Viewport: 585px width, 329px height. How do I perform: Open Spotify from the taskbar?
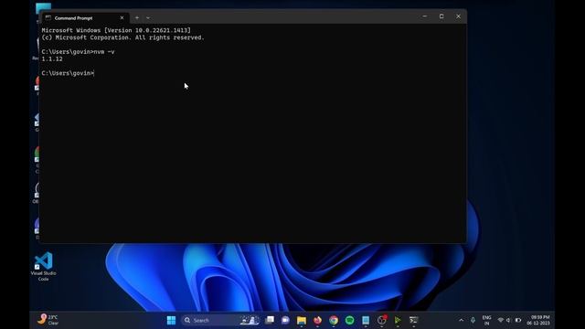point(349,320)
